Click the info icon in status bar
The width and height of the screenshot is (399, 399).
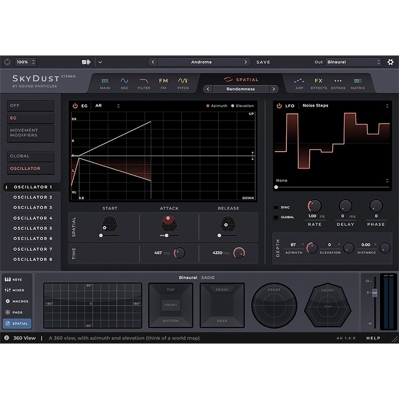(6, 338)
